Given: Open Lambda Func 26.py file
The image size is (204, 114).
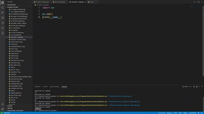Looking at the screenshot, I should click(x=19, y=84).
